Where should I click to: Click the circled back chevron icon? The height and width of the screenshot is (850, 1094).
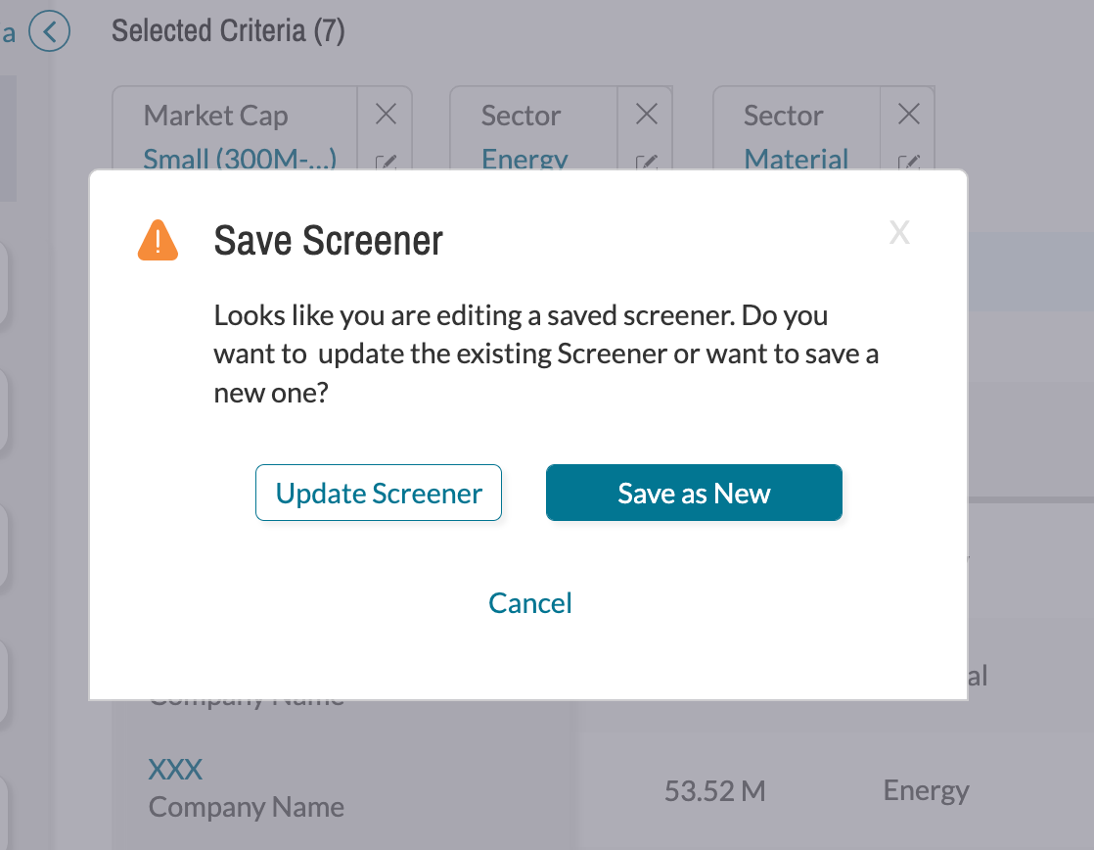50,31
